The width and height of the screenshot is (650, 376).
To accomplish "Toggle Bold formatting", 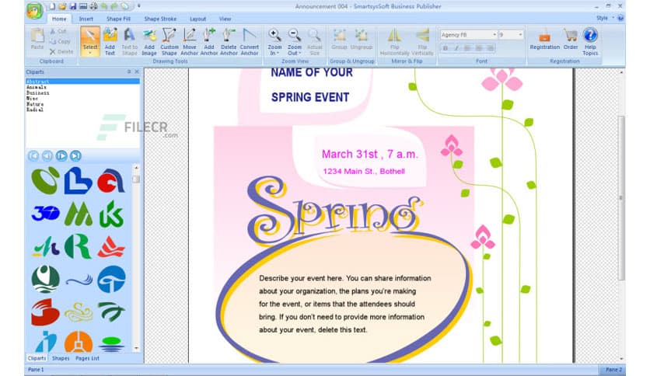I will 446,48.
